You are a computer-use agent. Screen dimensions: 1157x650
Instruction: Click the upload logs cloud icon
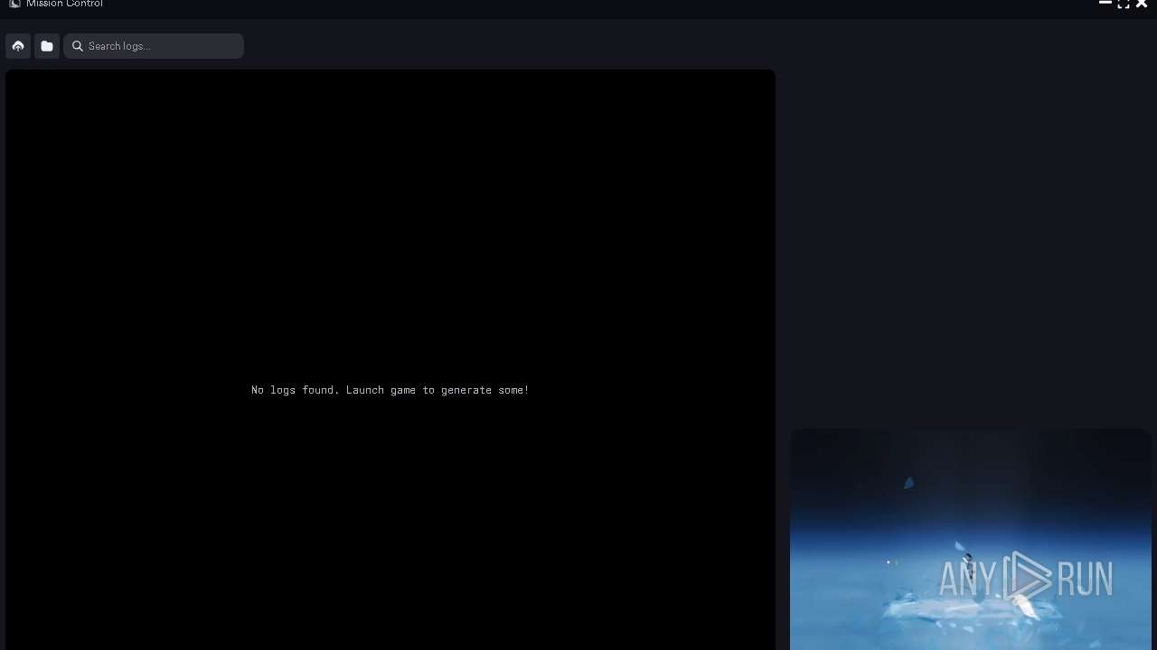pos(18,46)
